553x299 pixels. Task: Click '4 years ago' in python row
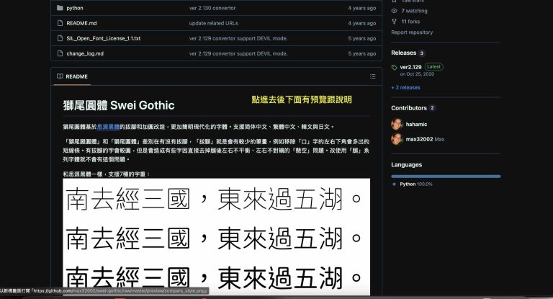coord(362,8)
